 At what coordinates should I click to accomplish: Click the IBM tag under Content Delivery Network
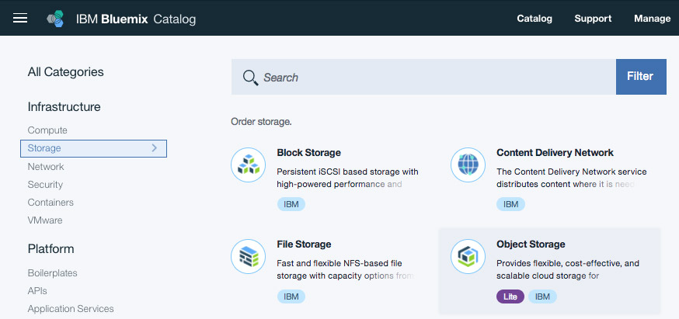point(510,204)
